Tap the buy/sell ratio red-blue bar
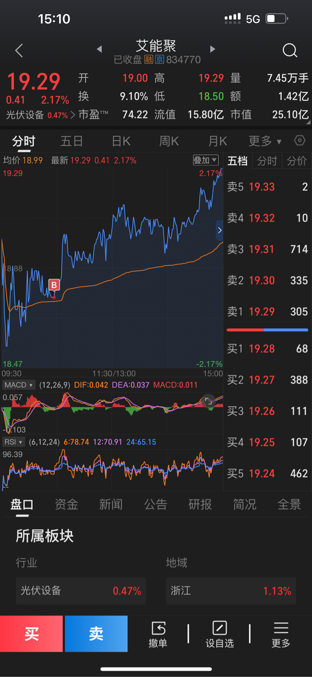 (x=267, y=330)
